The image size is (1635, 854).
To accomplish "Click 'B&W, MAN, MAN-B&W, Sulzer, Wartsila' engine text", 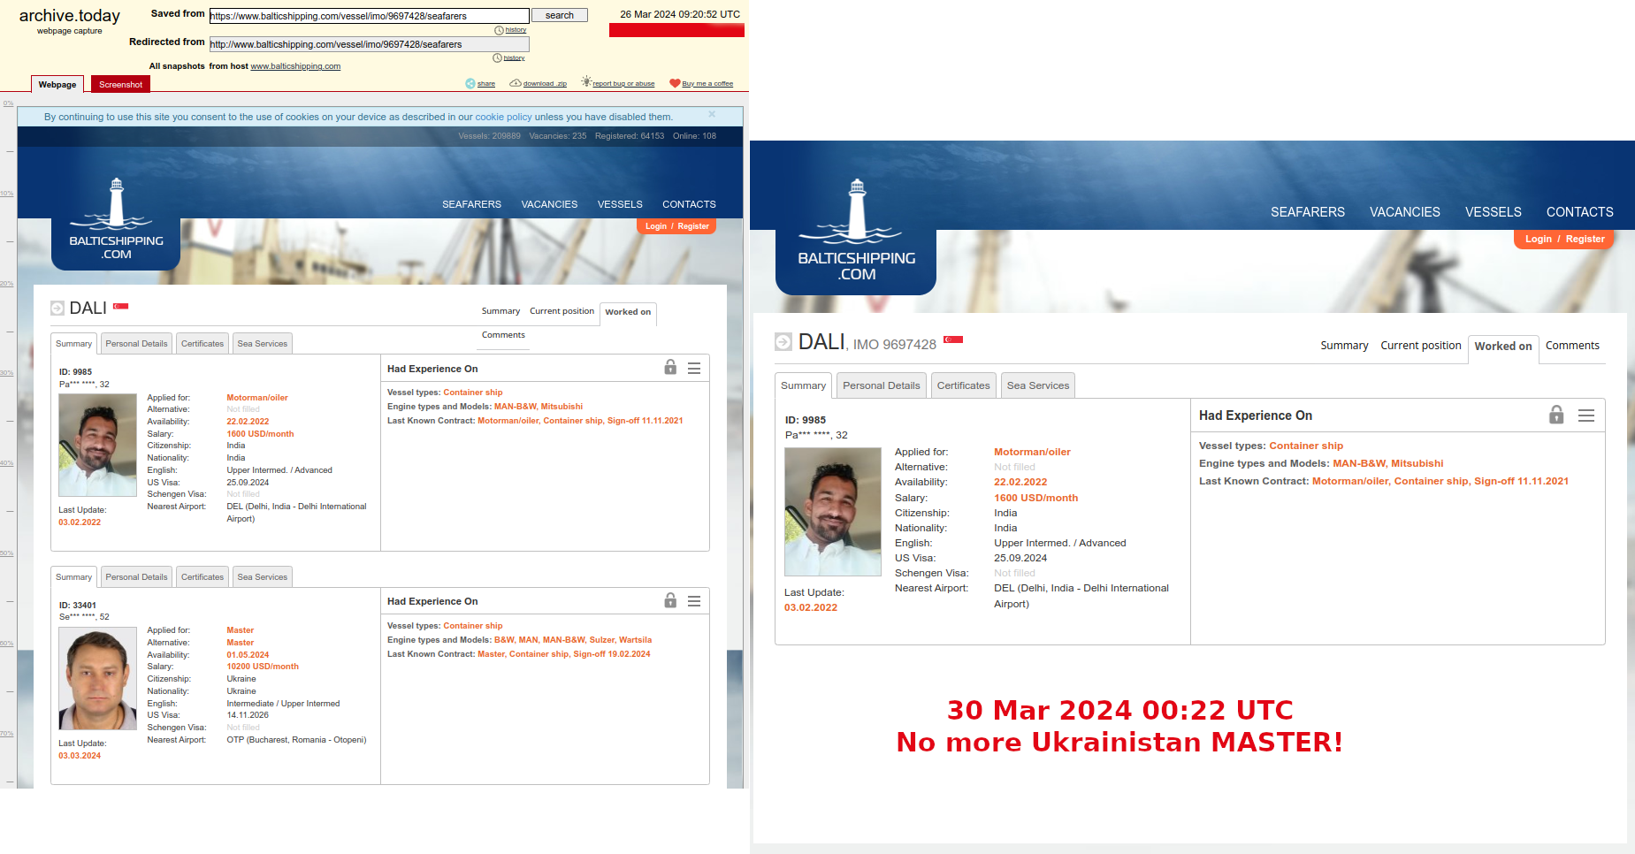I will (573, 640).
